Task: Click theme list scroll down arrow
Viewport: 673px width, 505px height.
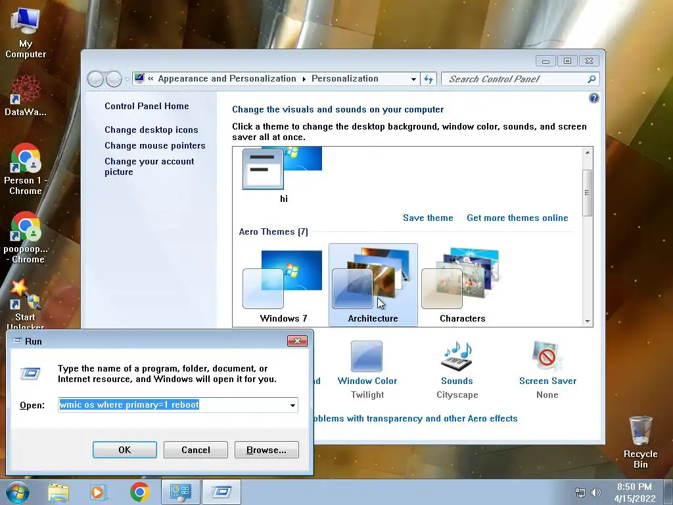Action: [x=588, y=321]
